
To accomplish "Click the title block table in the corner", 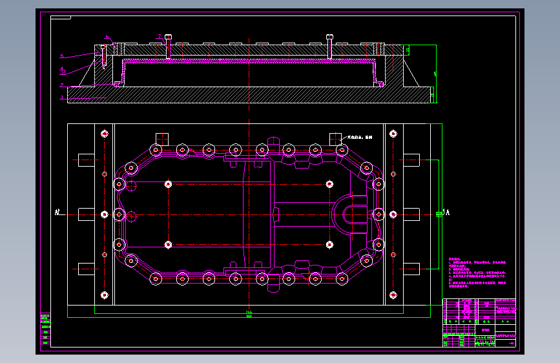I will (x=479, y=322).
